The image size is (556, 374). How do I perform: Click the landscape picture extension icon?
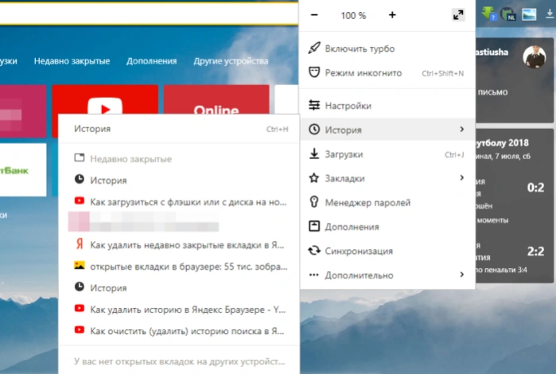[529, 14]
